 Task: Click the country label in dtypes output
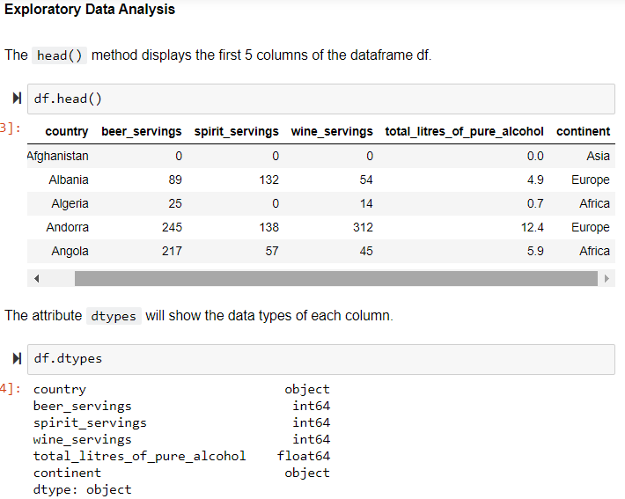(x=60, y=389)
